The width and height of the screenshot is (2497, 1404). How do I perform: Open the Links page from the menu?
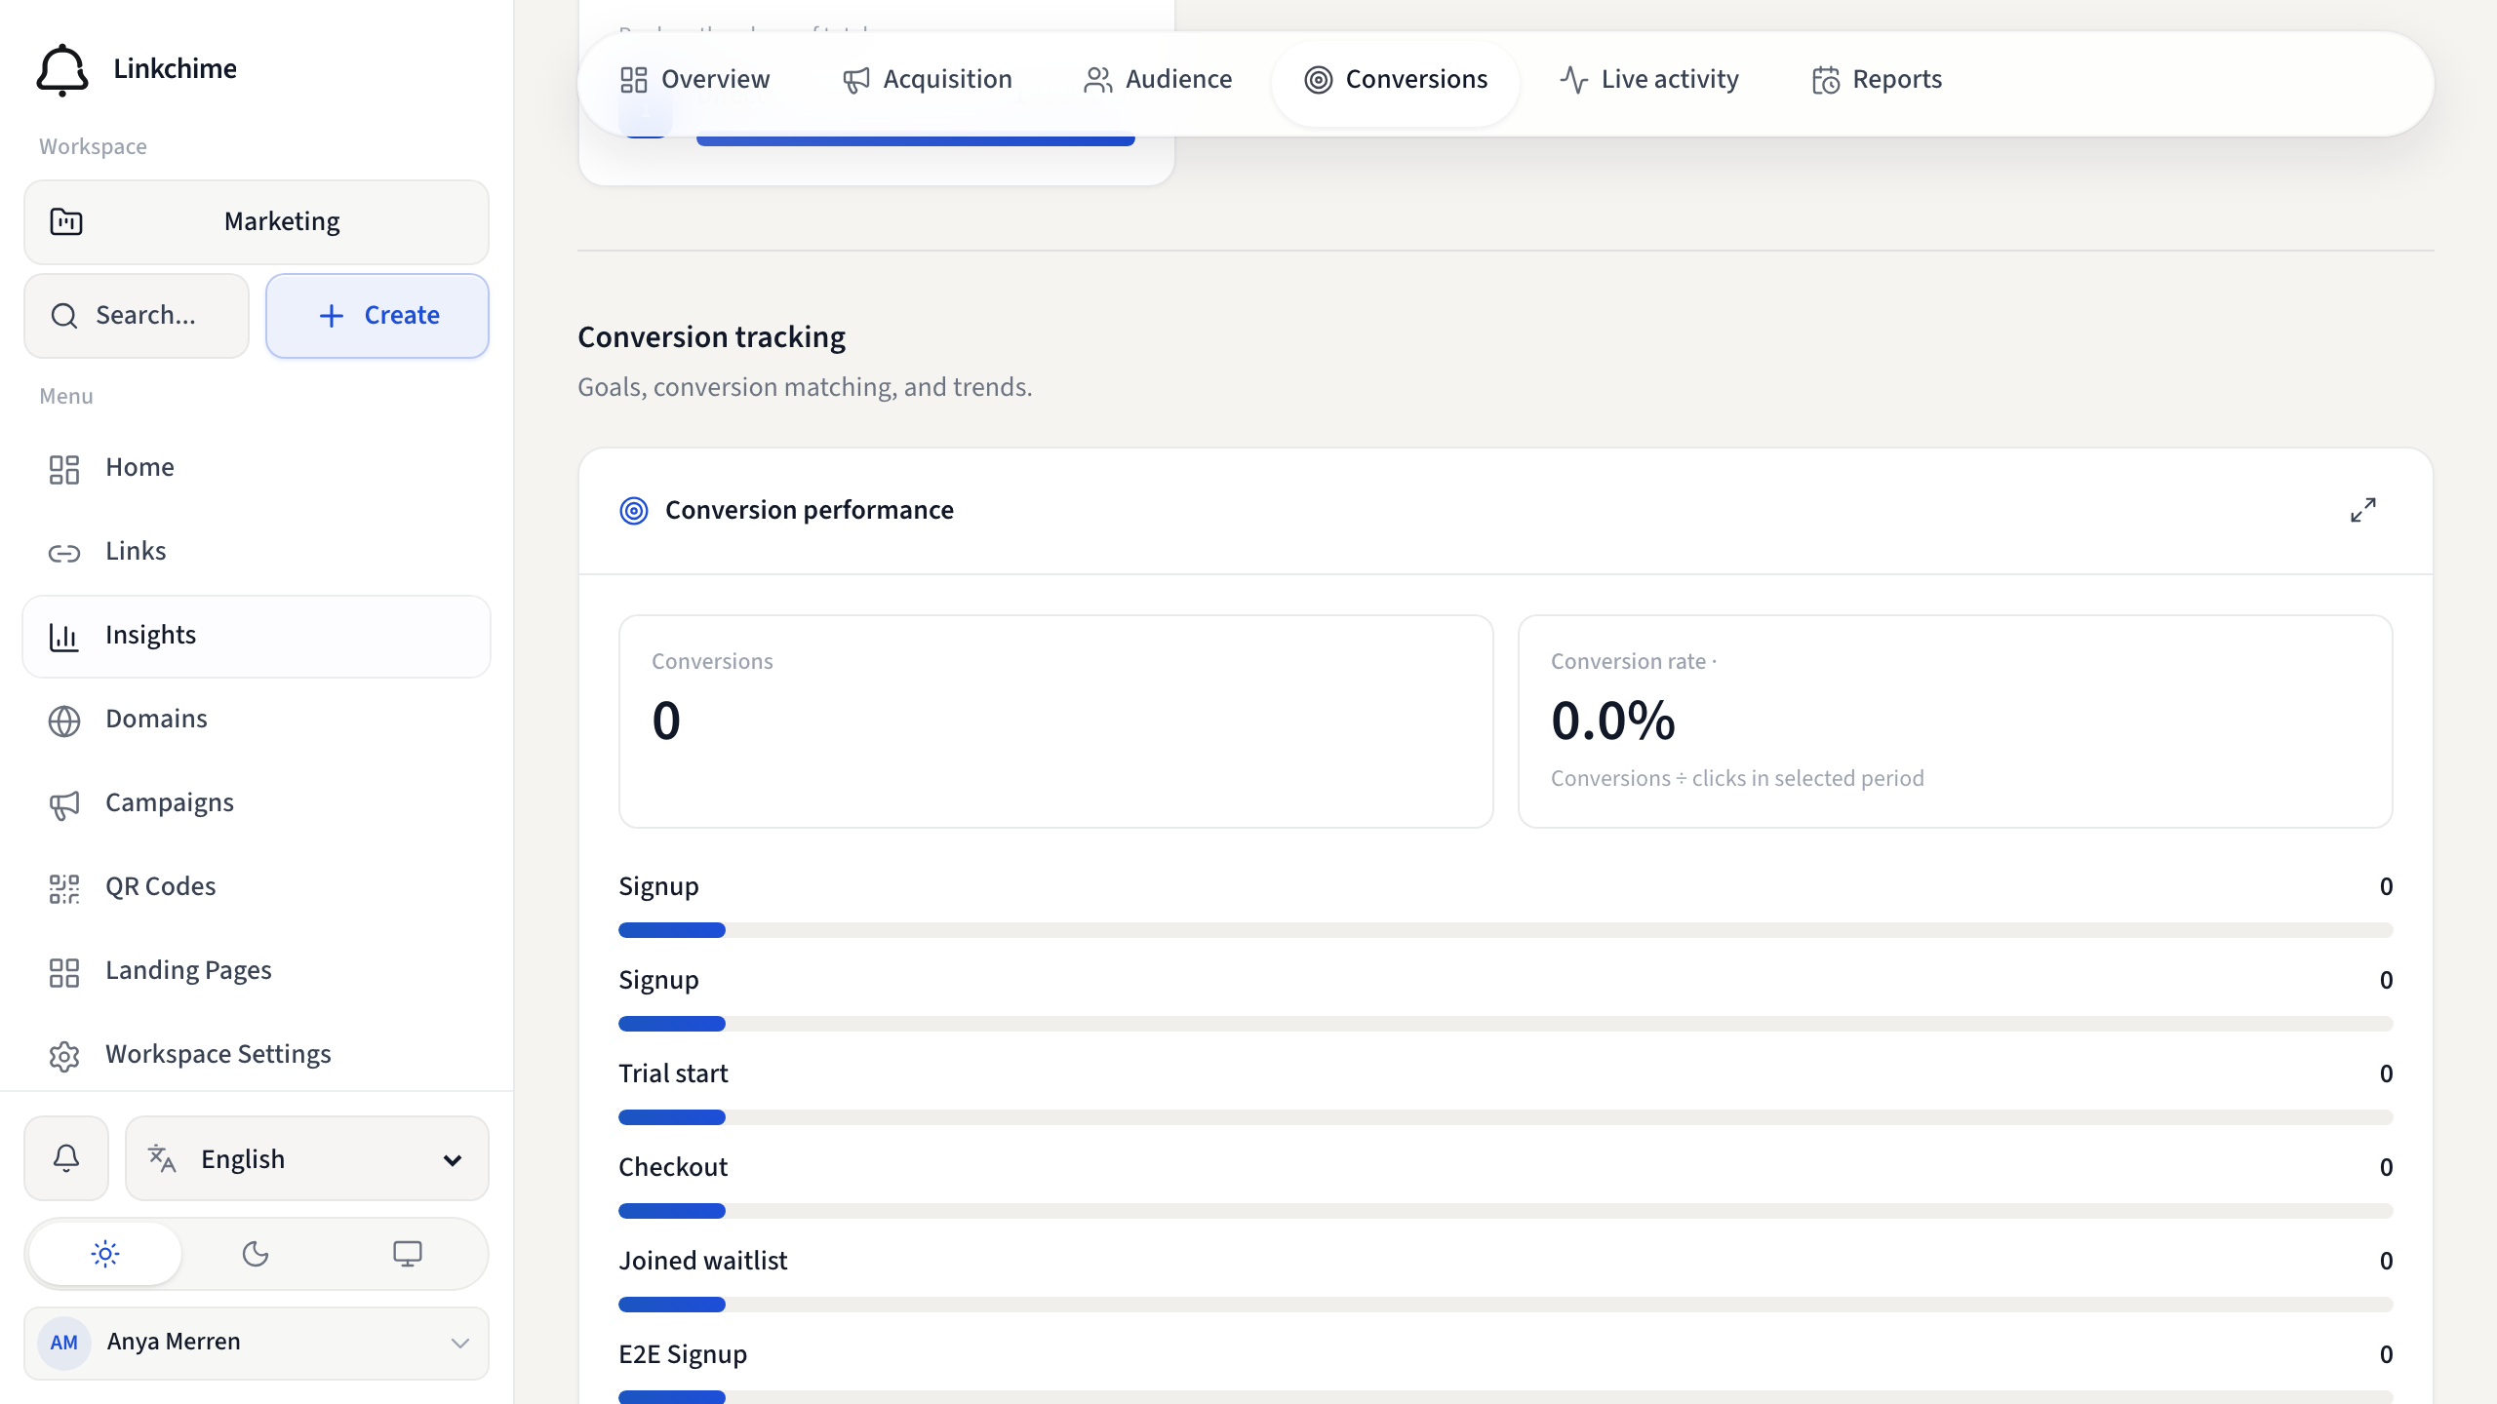[257, 551]
